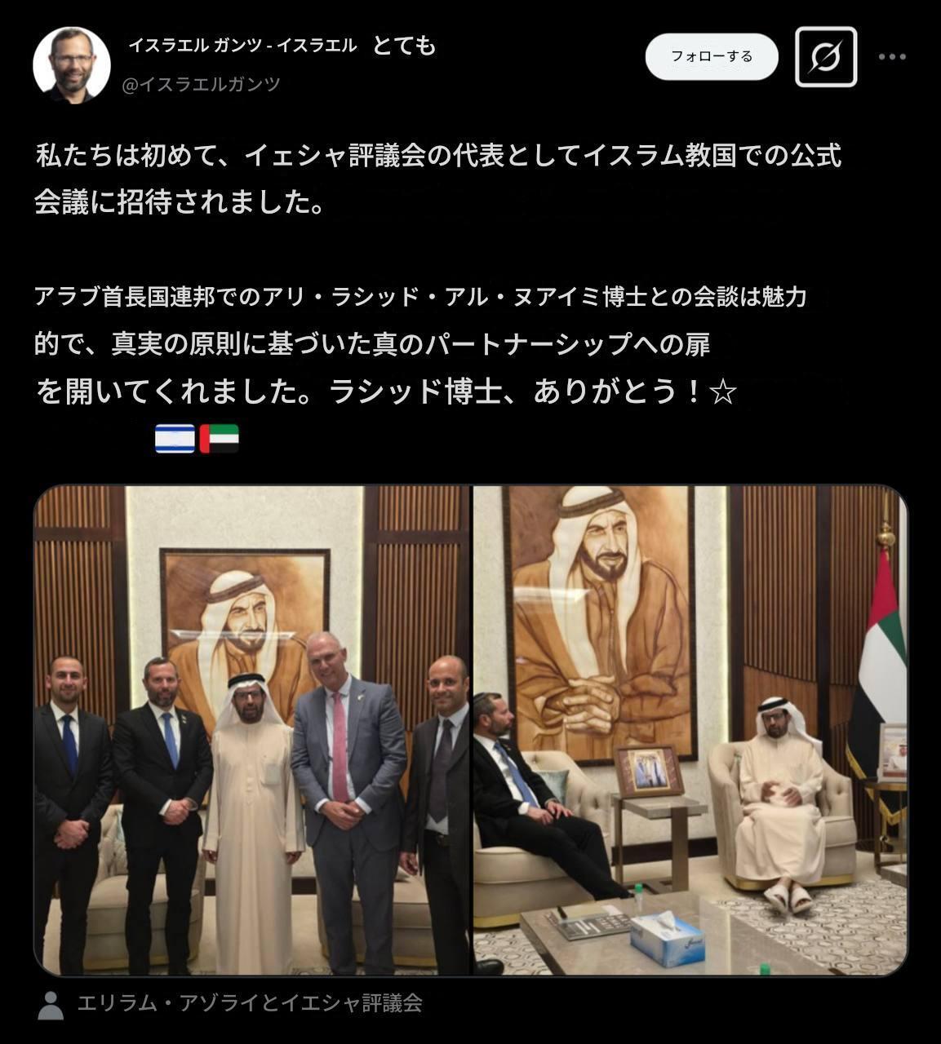Open the left group photo
This screenshot has width=941, height=1044.
click(252, 730)
